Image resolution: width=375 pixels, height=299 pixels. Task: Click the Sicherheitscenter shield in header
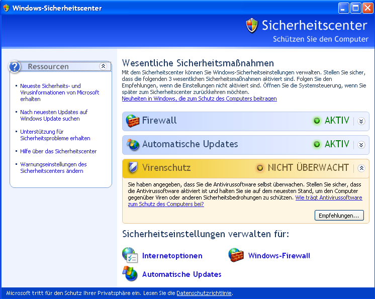(252, 25)
